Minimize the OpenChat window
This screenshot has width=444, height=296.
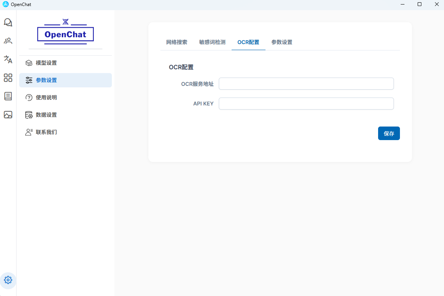(402, 4)
